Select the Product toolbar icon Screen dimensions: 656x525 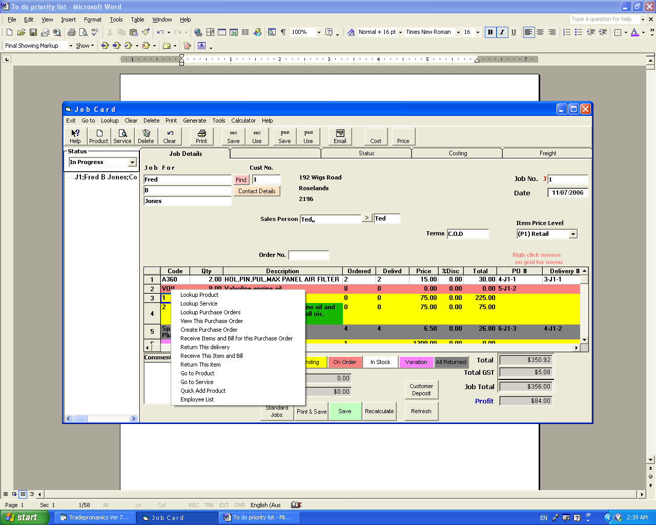(x=98, y=136)
